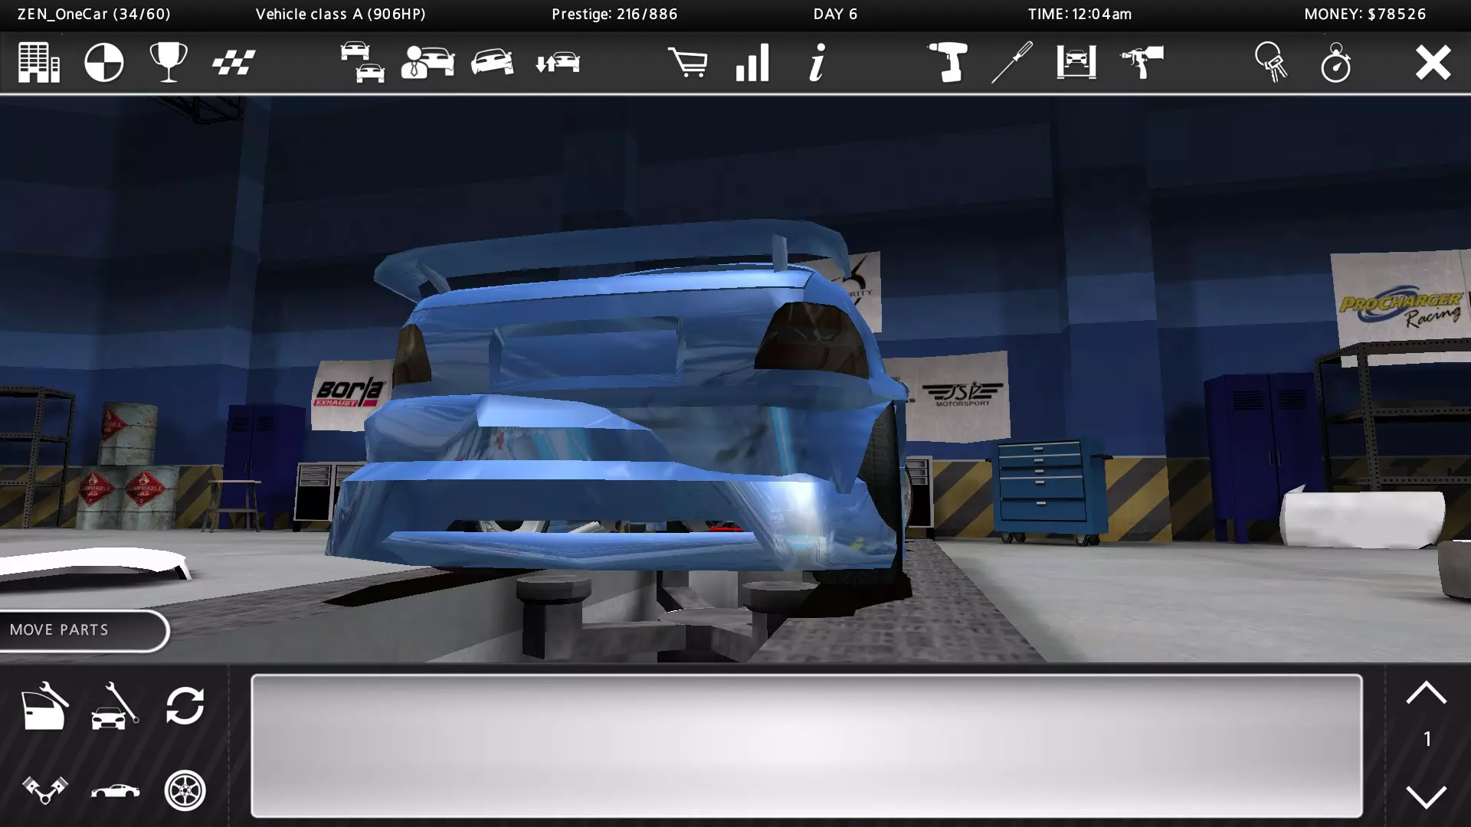The width and height of the screenshot is (1471, 827).
Task: Click the rotate refresh arrows icon
Action: click(x=185, y=705)
